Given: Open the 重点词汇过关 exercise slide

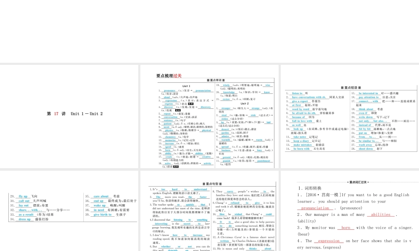Looking at the screenshot, I should pos(350,211).
